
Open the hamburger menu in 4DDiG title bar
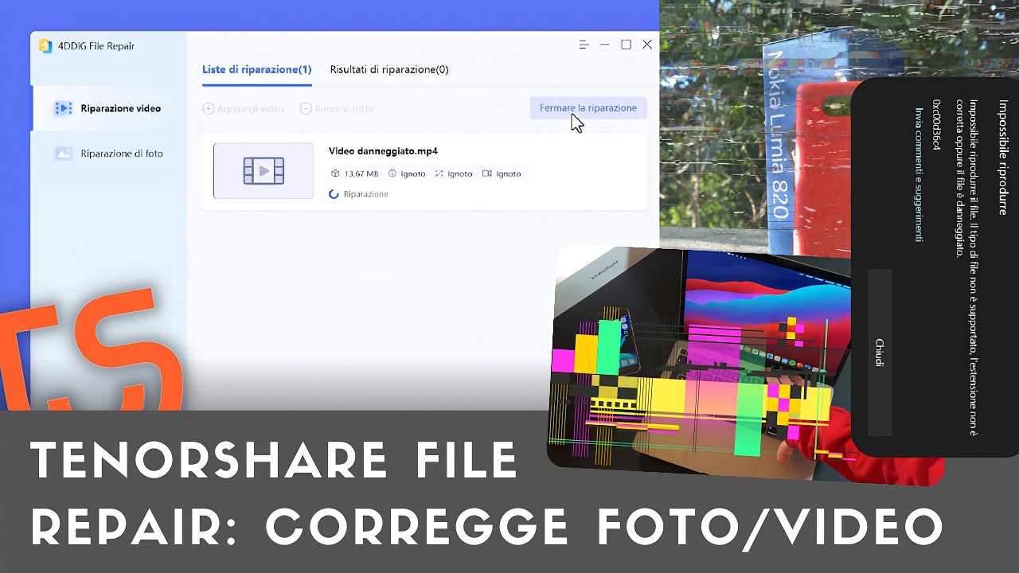(584, 45)
